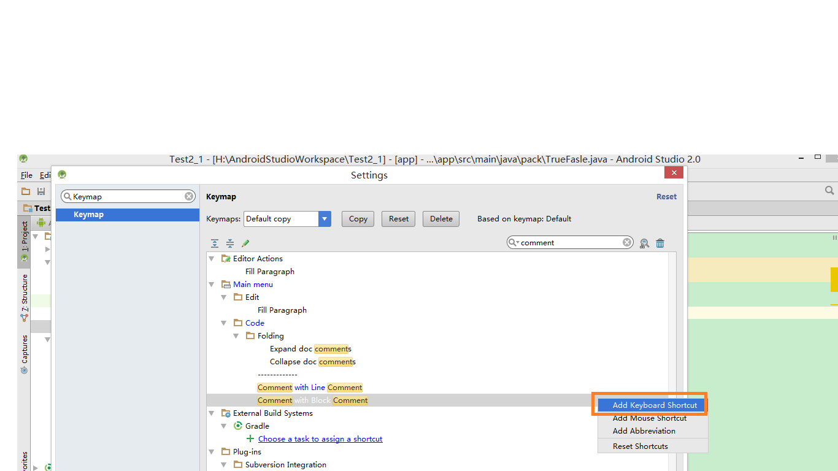Choose Add Keyboard Shortcut from context menu
The height and width of the screenshot is (471, 838).
pos(654,405)
